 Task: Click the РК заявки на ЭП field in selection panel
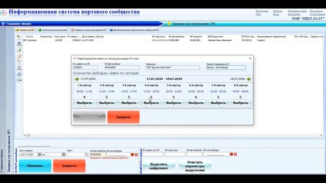point(153,154)
